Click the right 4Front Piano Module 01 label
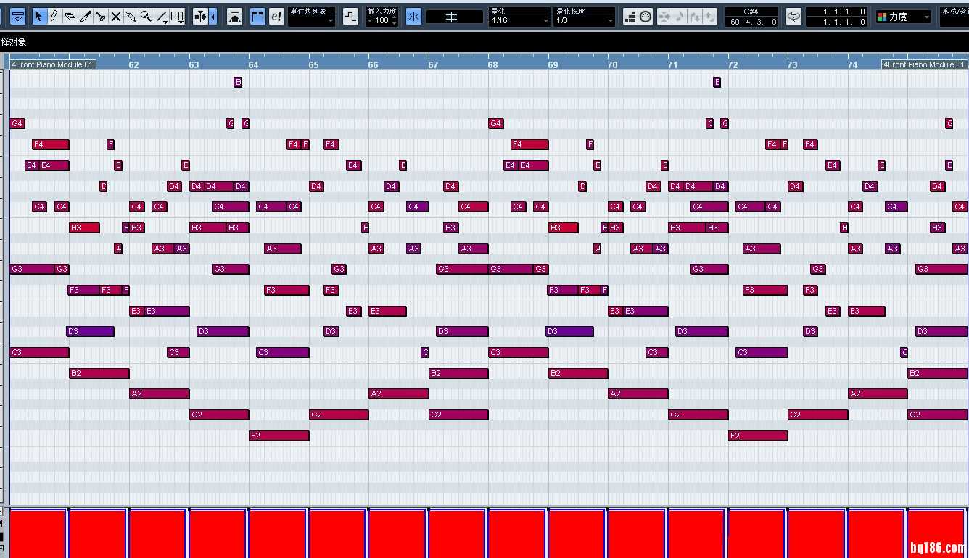The image size is (969, 558). coord(924,64)
